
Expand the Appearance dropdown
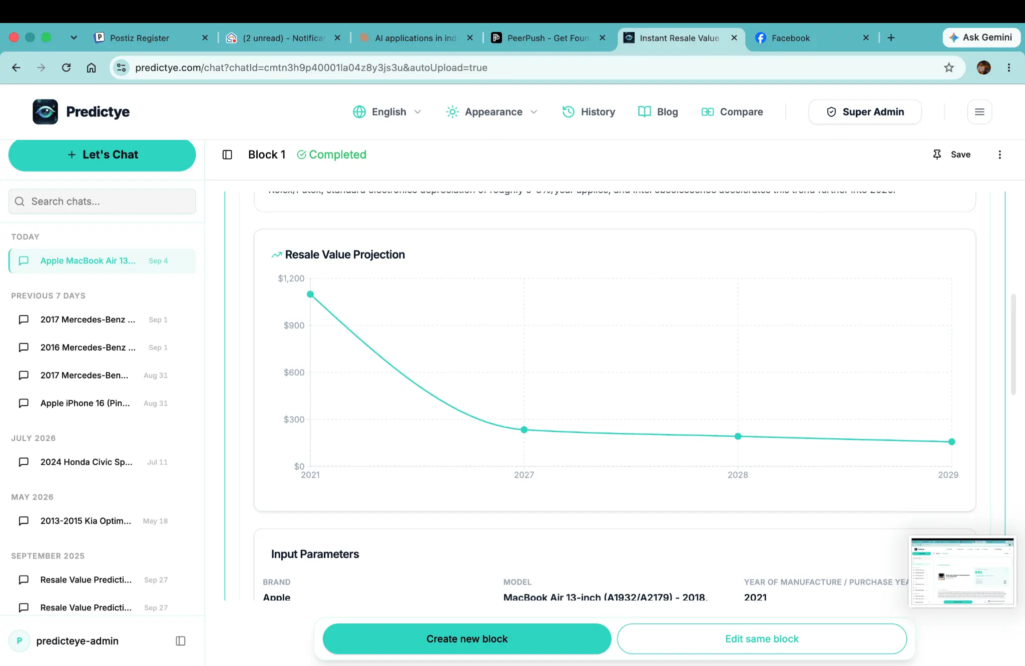point(491,112)
